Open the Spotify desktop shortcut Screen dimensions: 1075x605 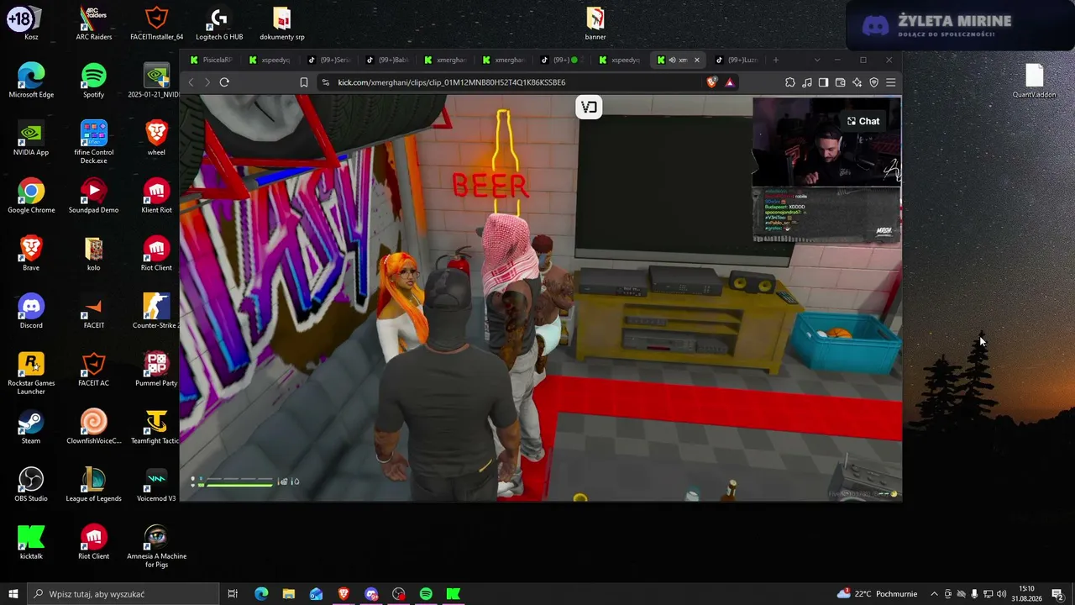point(93,81)
